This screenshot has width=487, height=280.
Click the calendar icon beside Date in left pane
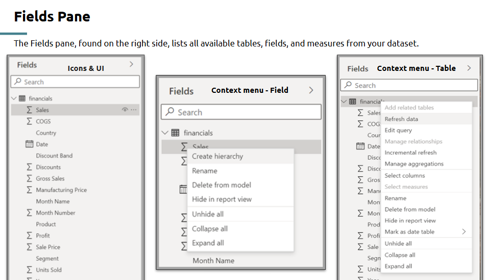pos(29,144)
